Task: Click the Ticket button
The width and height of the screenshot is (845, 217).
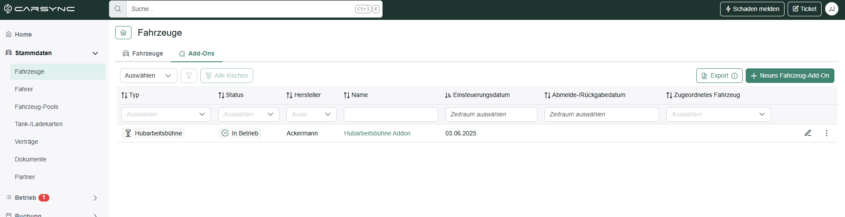Action: point(804,9)
